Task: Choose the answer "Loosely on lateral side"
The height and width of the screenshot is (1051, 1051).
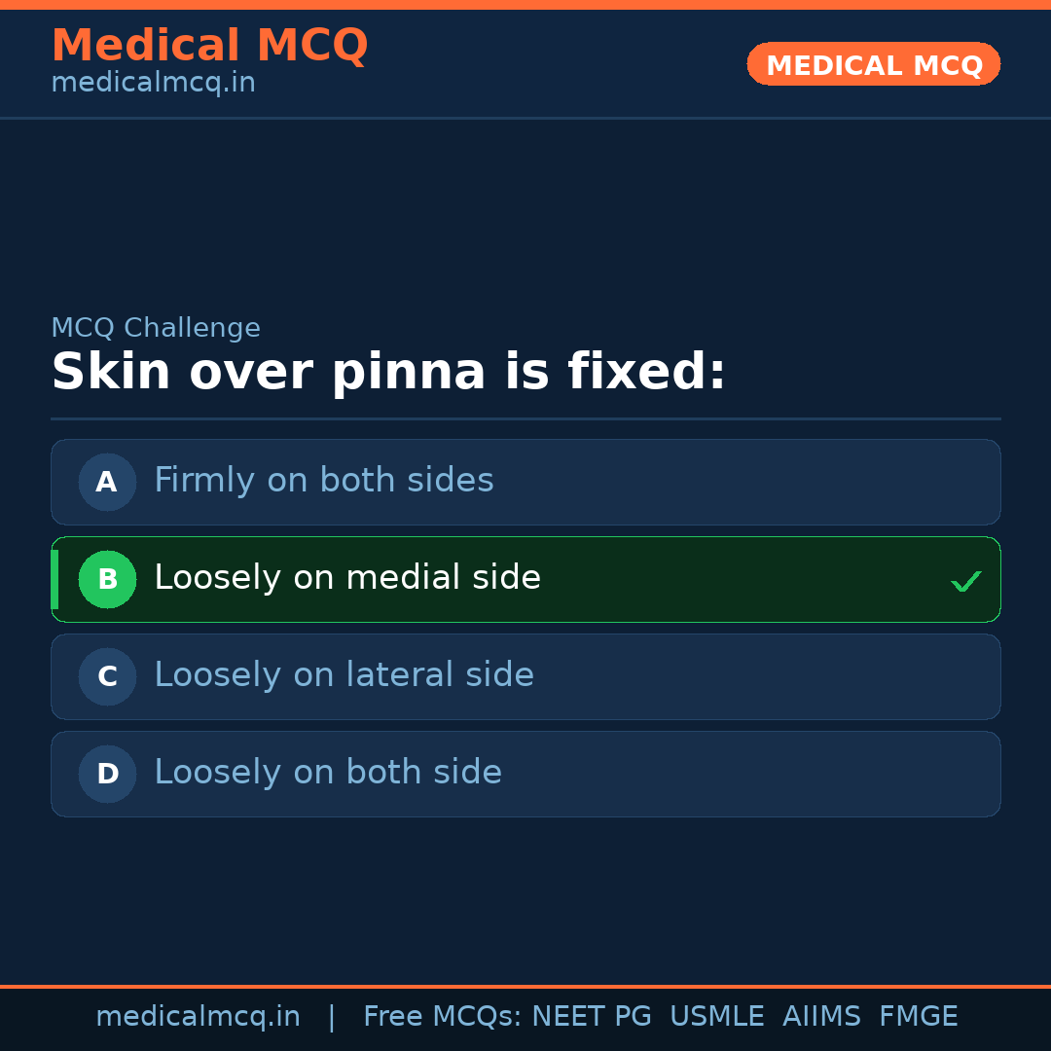Action: click(x=344, y=675)
